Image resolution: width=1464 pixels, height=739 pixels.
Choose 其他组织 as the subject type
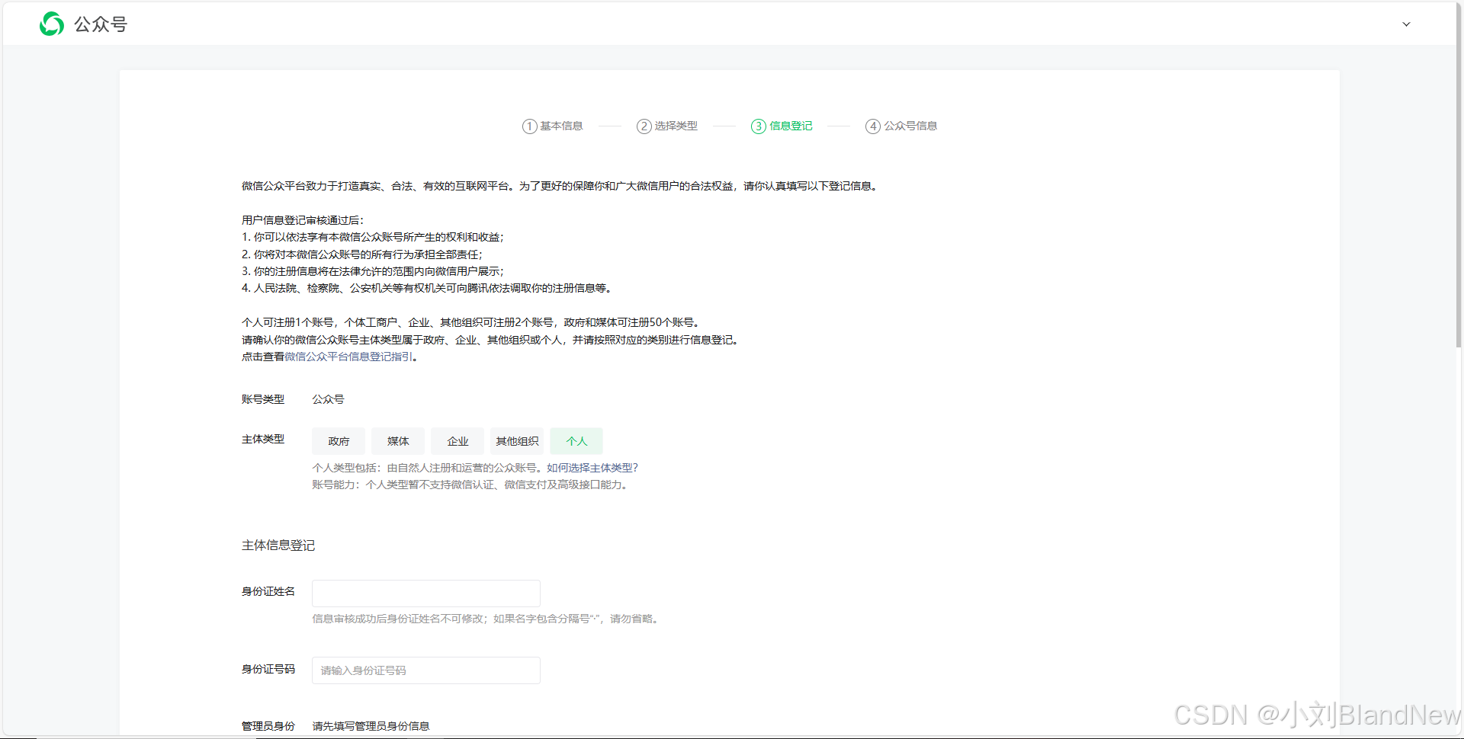pos(517,441)
